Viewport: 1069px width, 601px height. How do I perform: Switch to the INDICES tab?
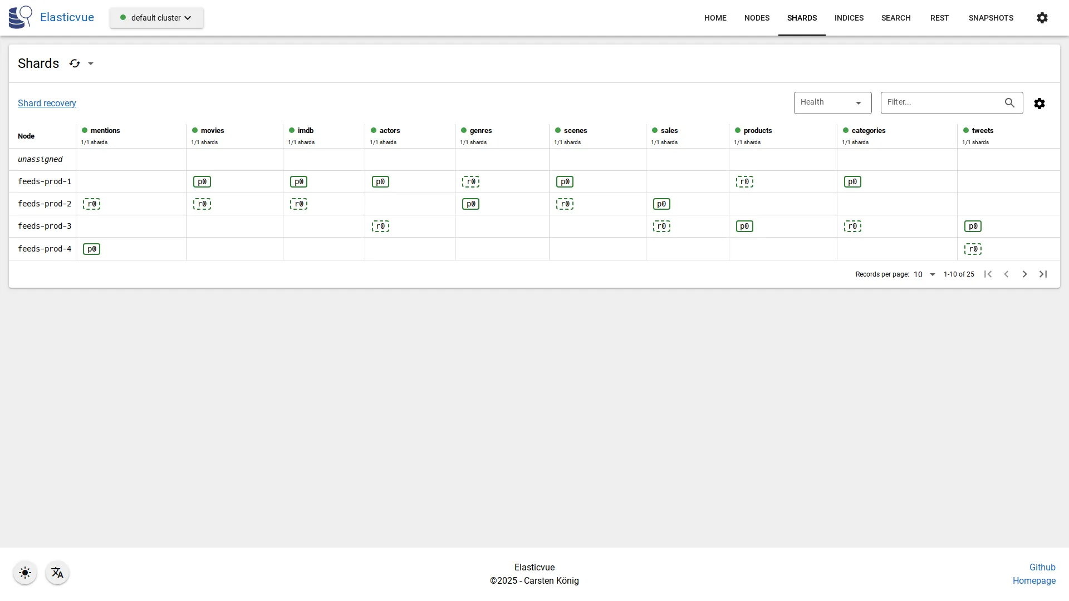point(849,18)
